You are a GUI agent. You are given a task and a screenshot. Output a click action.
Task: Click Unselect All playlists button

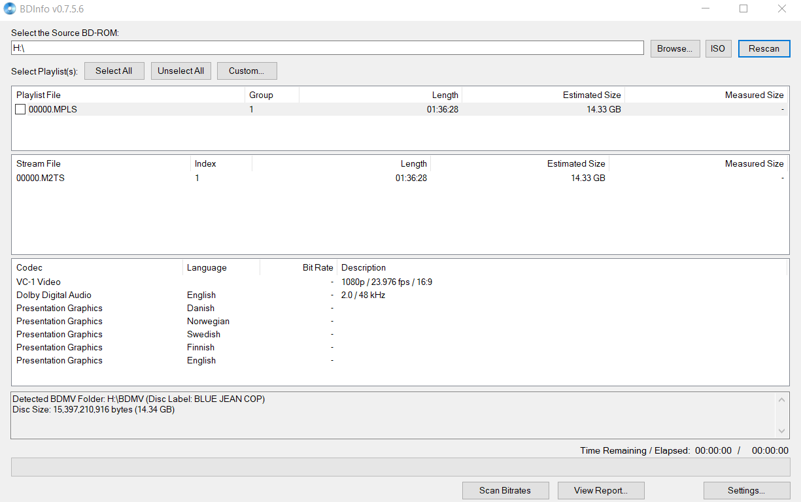tap(180, 71)
